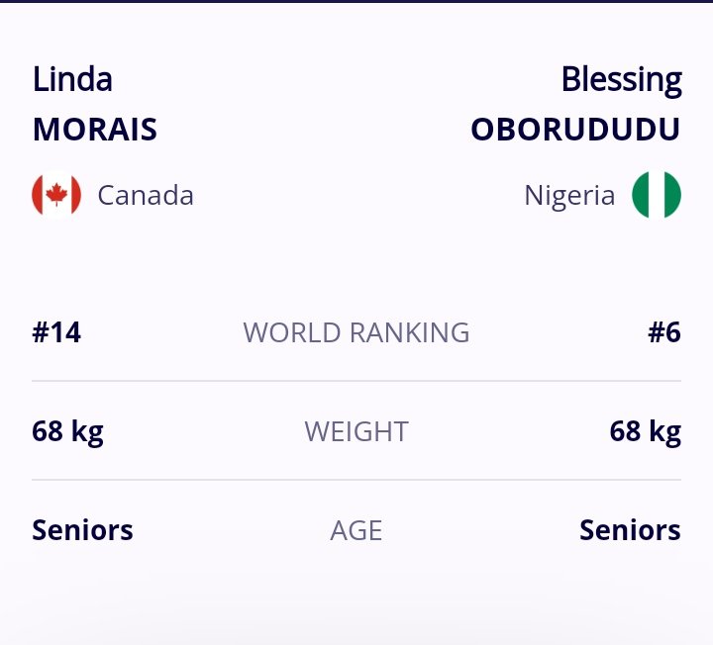Click Morais's 68 kg weight value

click(x=67, y=431)
